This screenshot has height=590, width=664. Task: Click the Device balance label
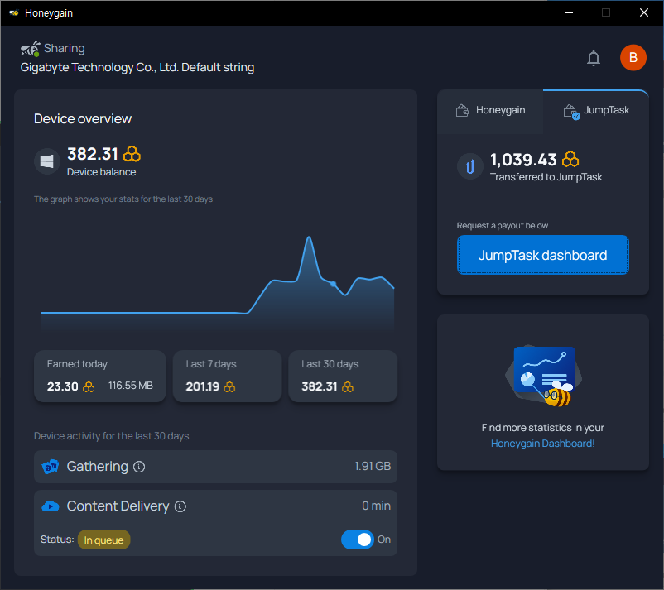tap(102, 172)
